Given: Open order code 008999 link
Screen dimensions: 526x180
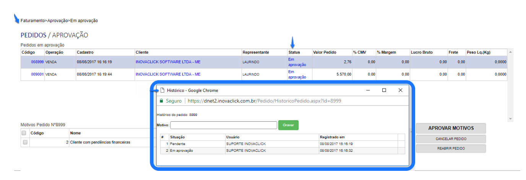Looking at the screenshot, I should [x=37, y=62].
